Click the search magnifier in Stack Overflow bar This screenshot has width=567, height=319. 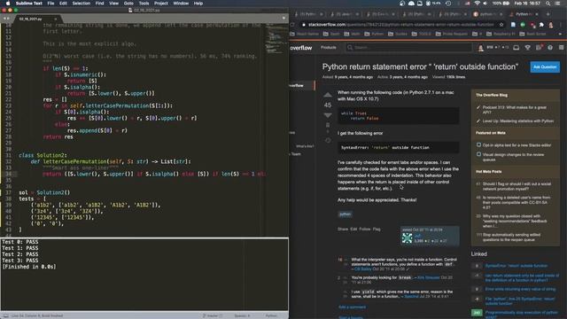350,47
